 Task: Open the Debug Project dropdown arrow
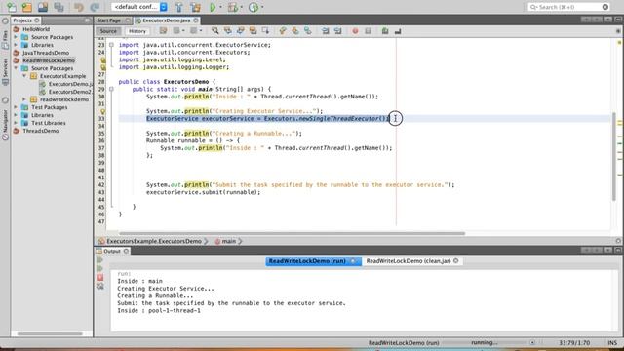241,7
